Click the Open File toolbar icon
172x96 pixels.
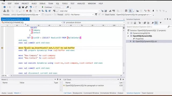point(20,7)
